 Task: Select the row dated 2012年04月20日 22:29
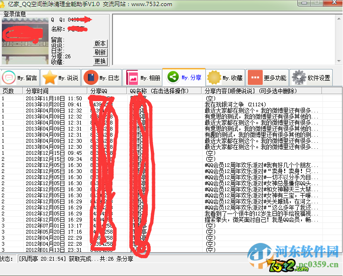tap(171, 238)
